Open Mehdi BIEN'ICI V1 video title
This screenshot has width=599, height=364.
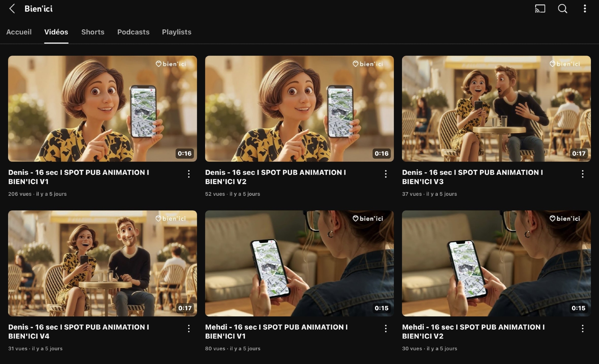(x=276, y=331)
